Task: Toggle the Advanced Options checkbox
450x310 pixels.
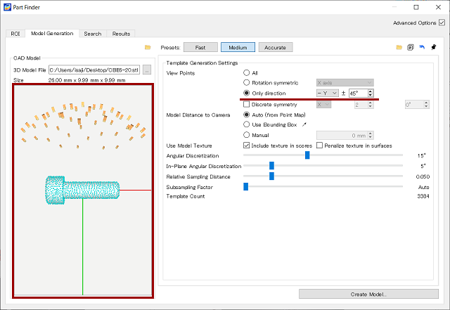Action: [x=441, y=22]
